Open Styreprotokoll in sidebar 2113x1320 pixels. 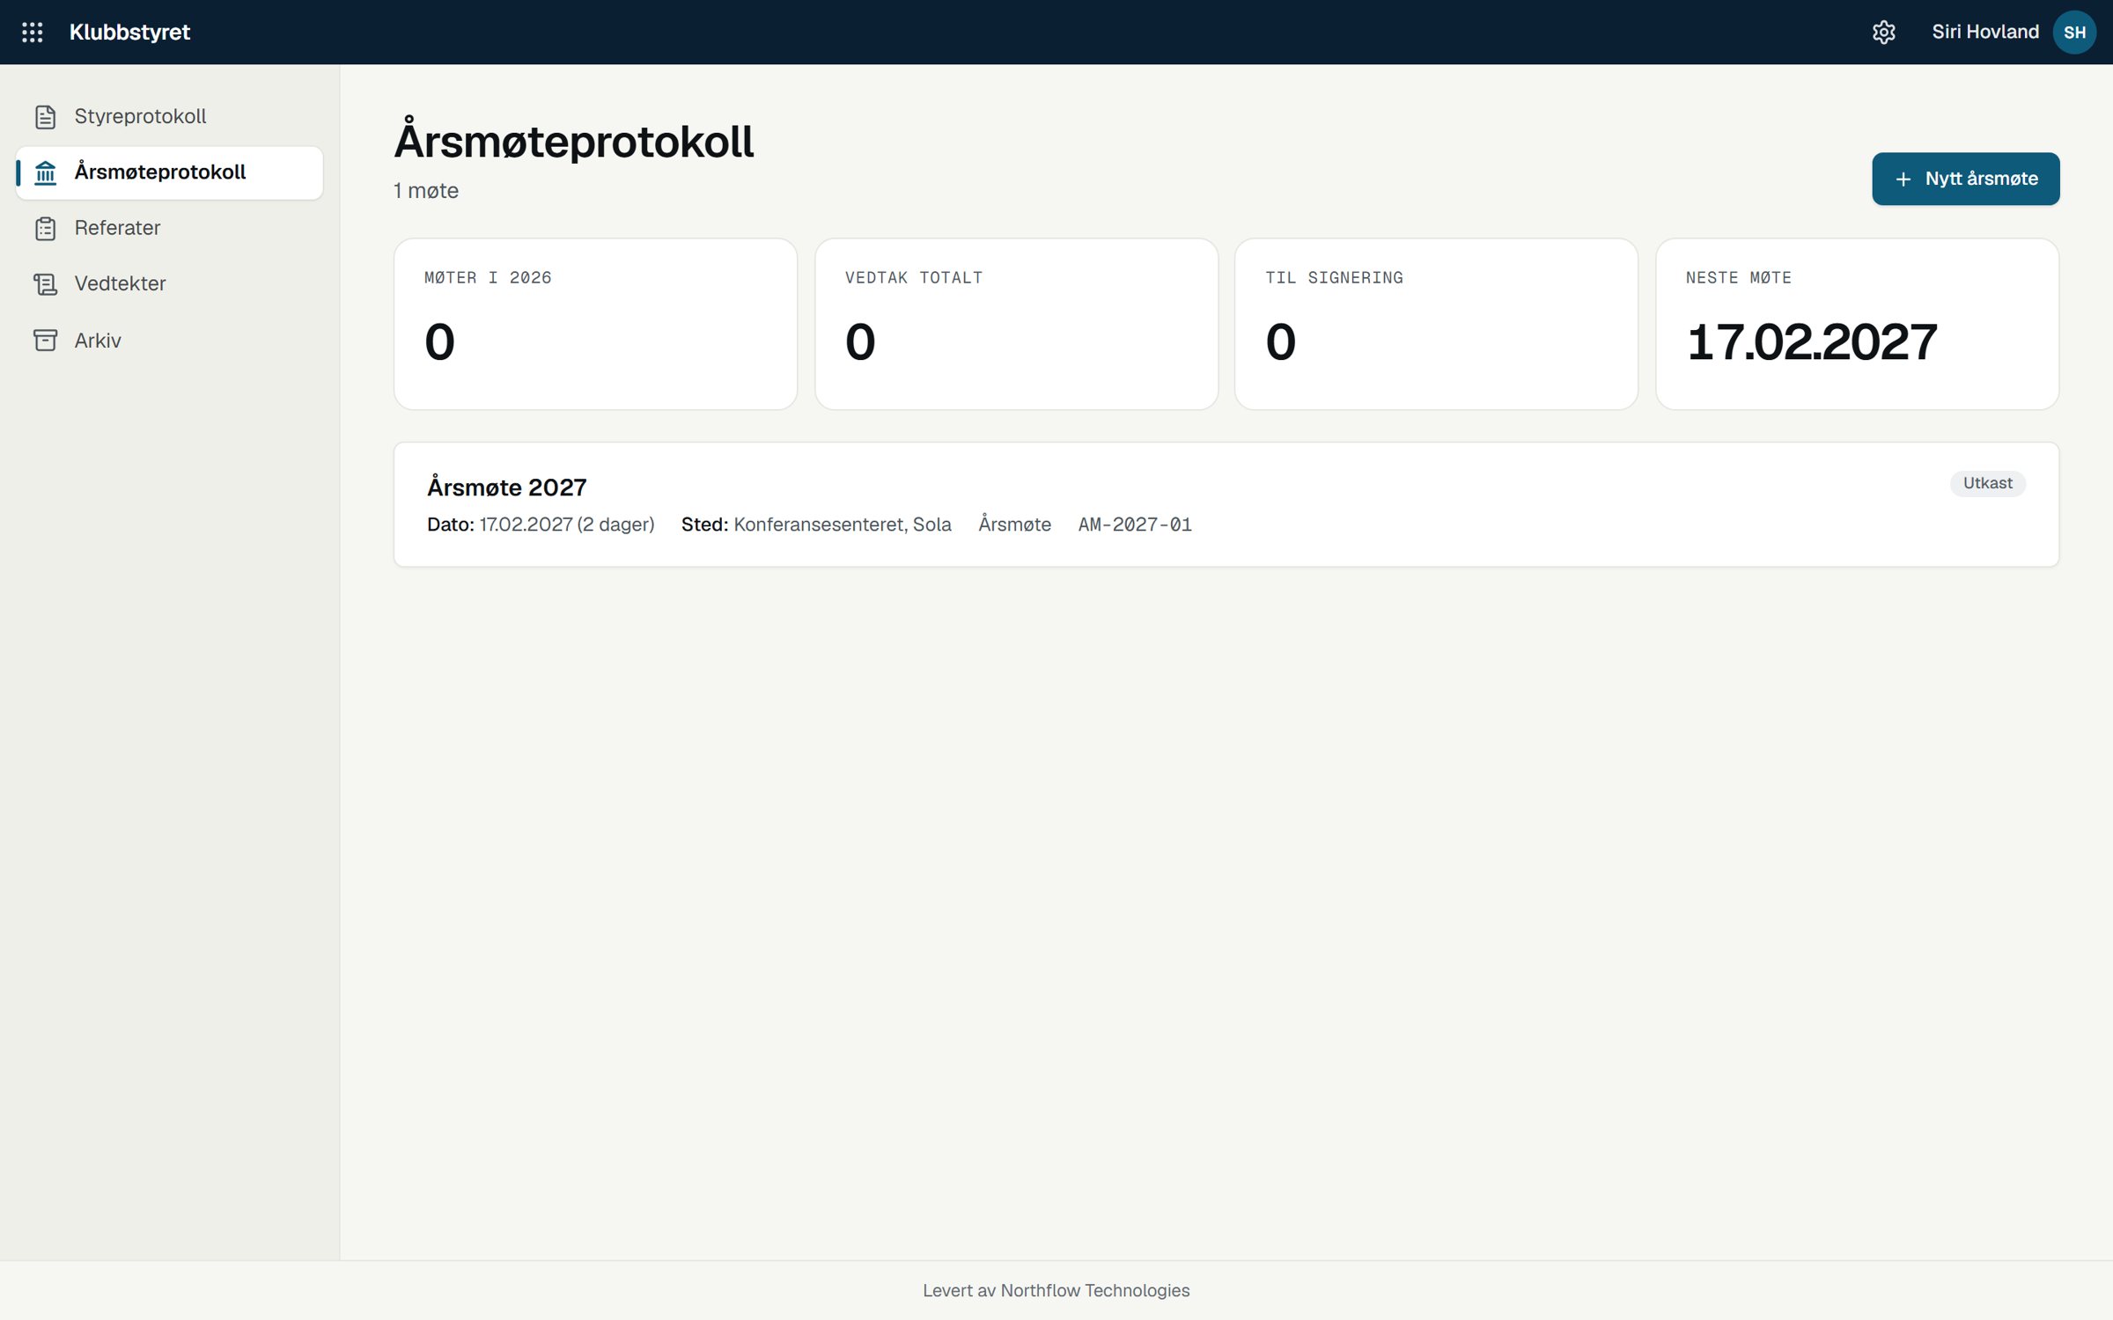click(x=169, y=117)
